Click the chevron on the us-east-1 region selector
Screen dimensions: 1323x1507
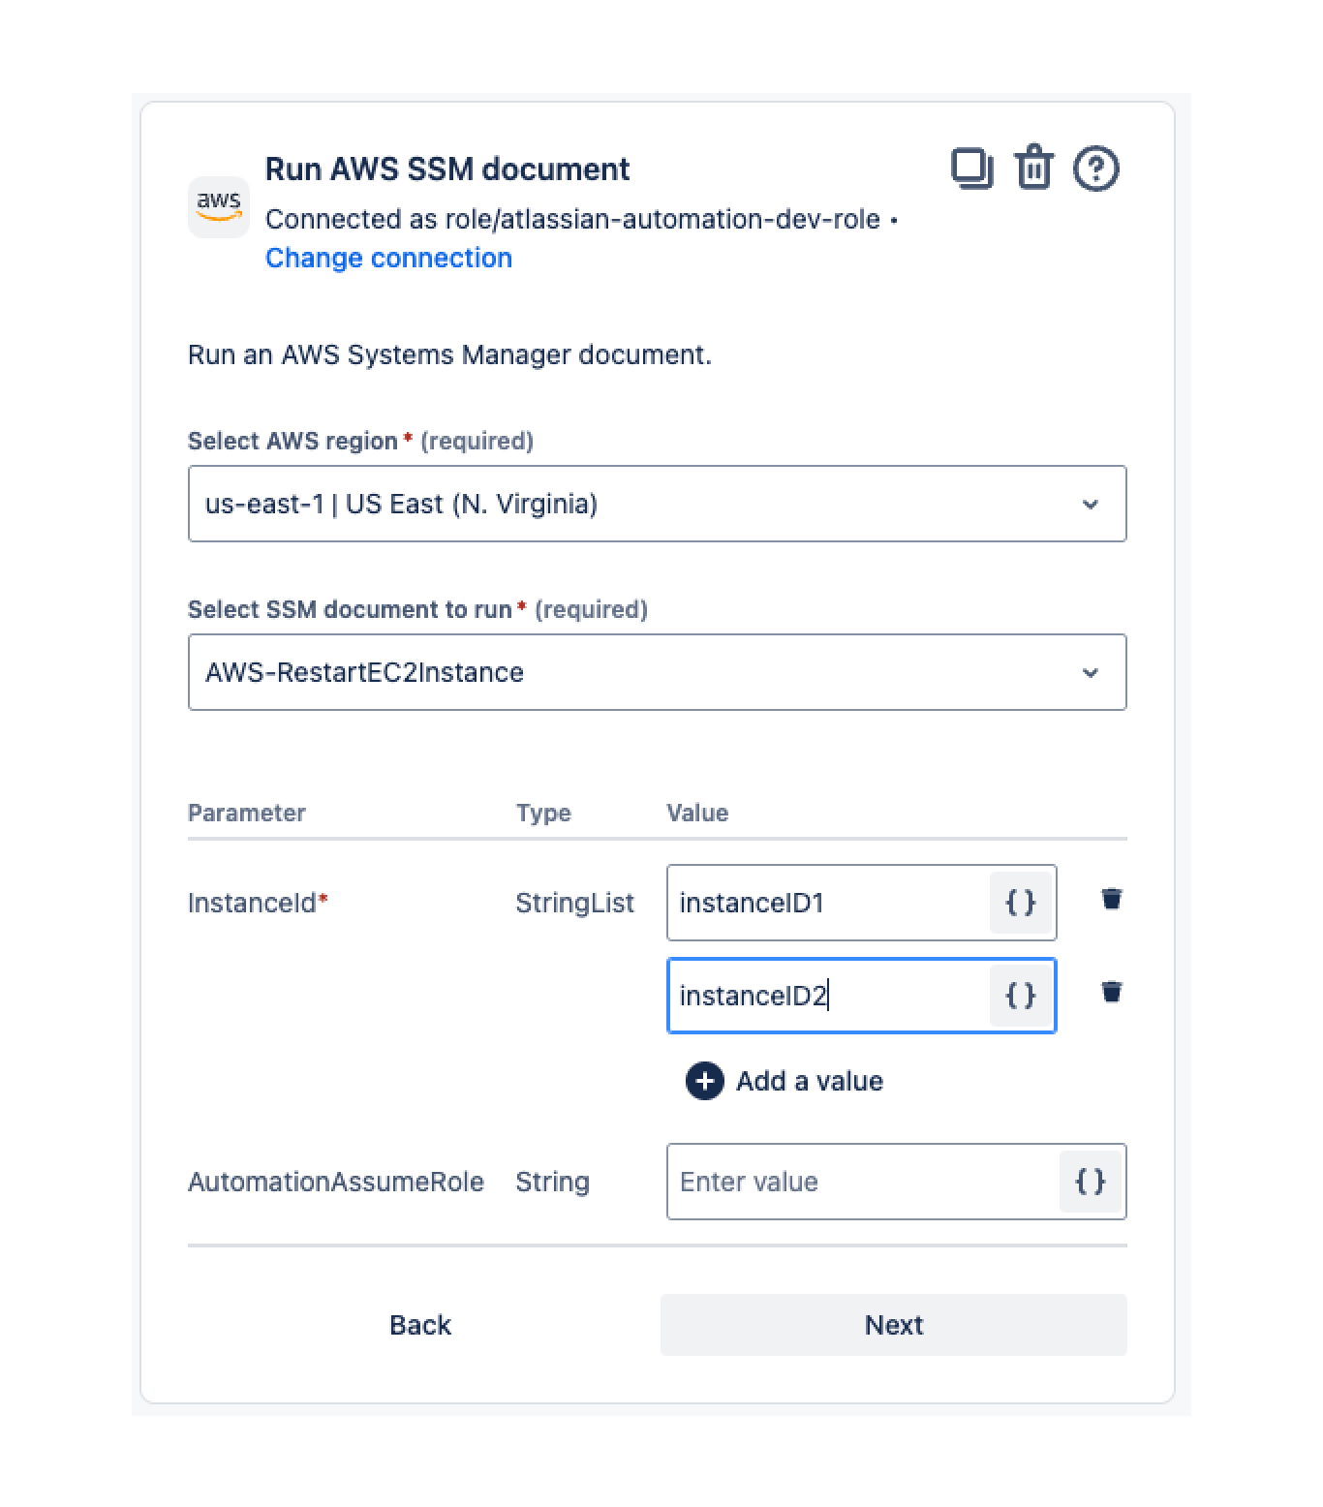[1090, 504]
